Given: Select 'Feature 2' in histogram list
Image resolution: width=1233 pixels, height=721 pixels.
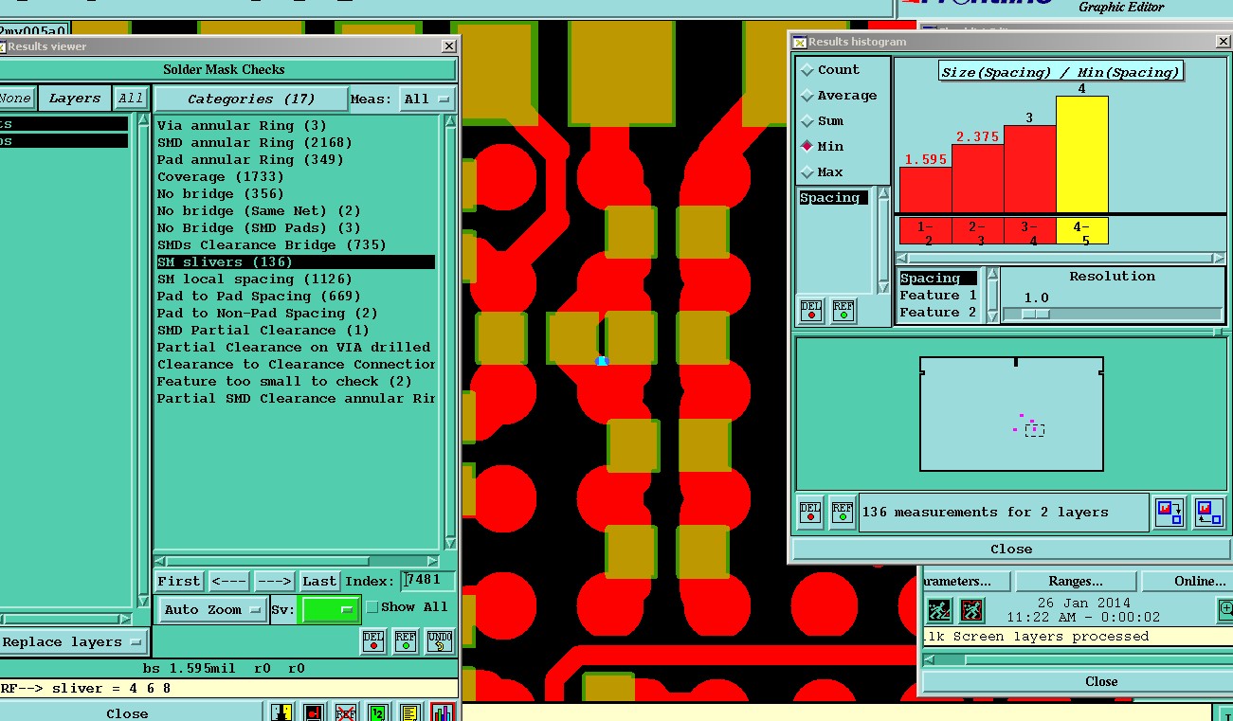Looking at the screenshot, I should pyautogui.click(x=937, y=313).
